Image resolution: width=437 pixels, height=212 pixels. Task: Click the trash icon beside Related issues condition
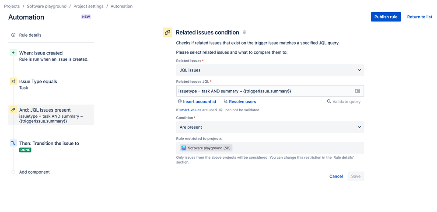tap(245, 32)
